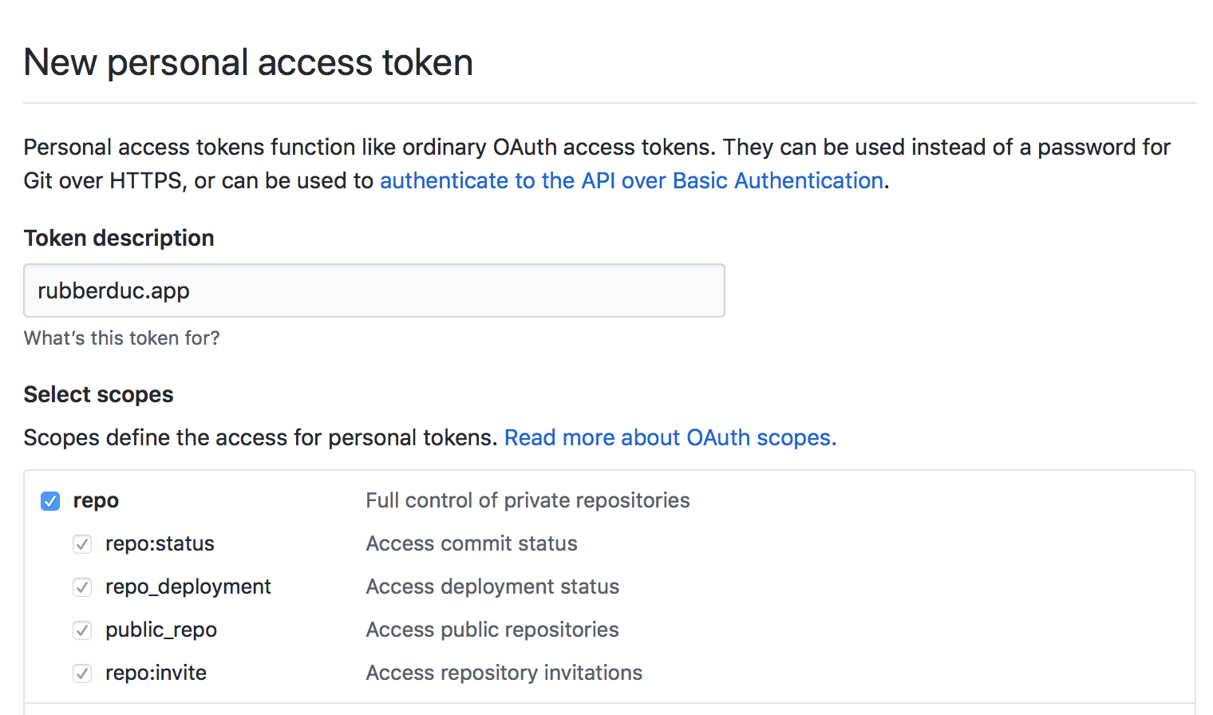Click Access commit status description

point(472,544)
